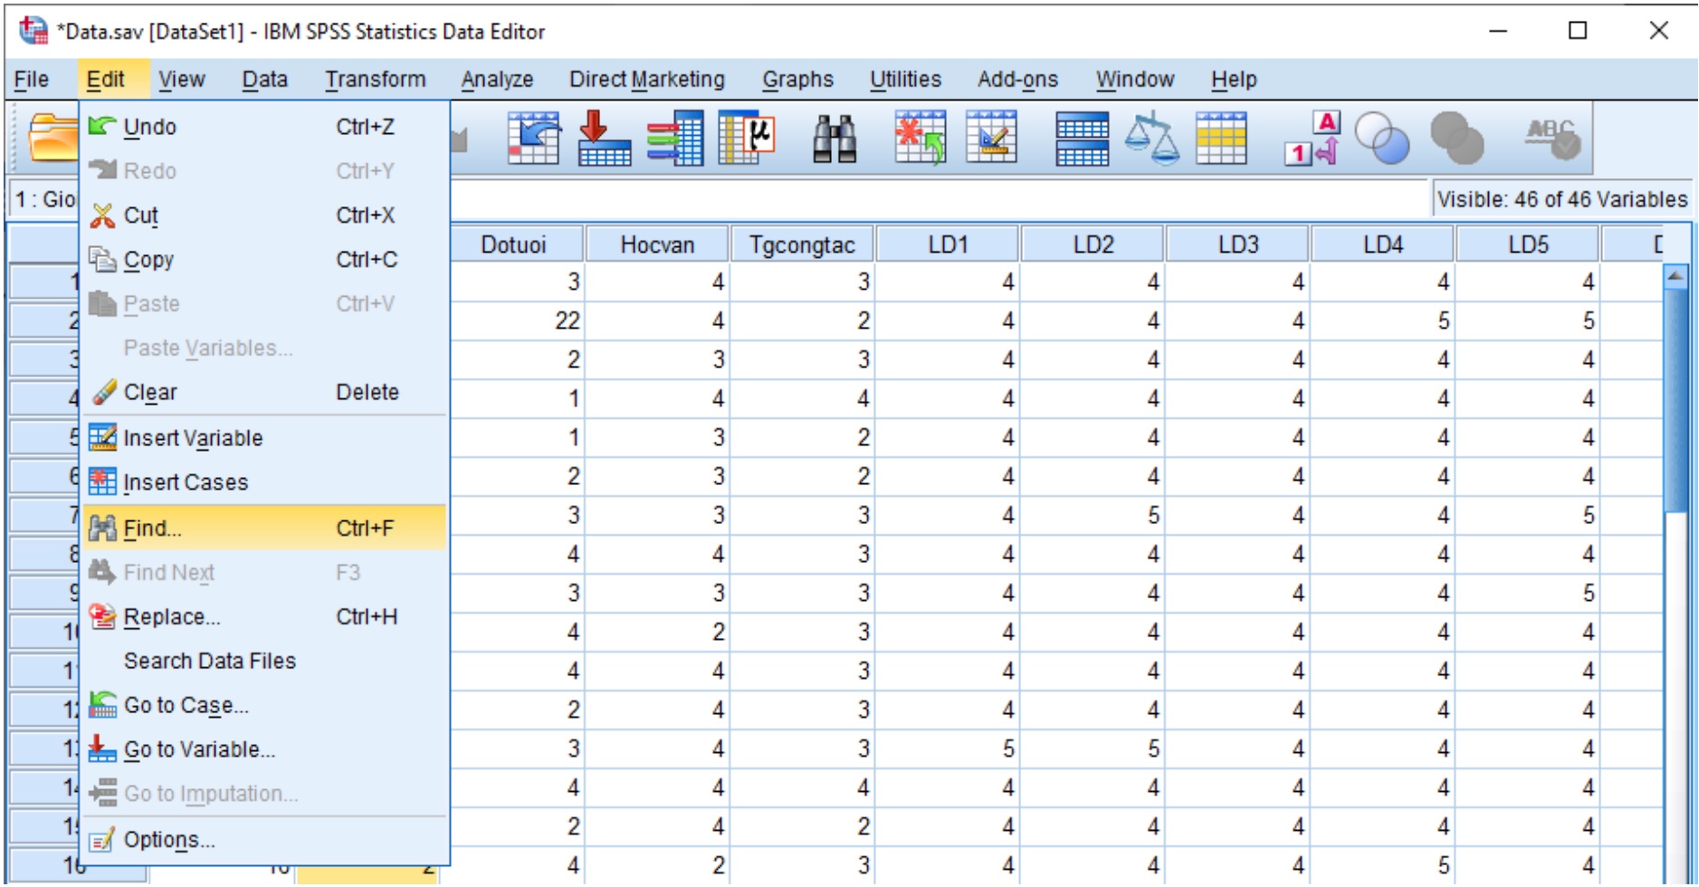Click the Find Next menu entry
The image size is (1699, 887).
(266, 573)
